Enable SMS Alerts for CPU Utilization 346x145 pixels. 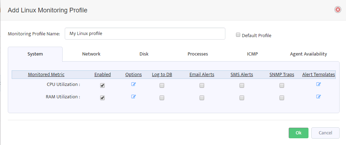tap(242, 86)
